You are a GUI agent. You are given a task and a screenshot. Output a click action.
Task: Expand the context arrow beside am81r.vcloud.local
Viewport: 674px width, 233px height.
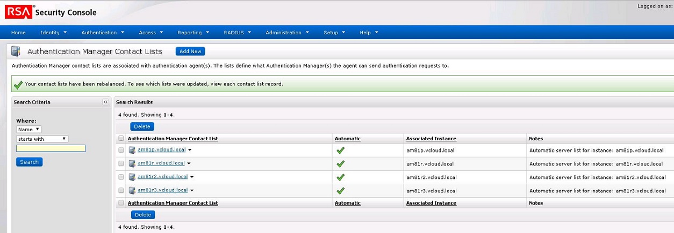(189, 164)
